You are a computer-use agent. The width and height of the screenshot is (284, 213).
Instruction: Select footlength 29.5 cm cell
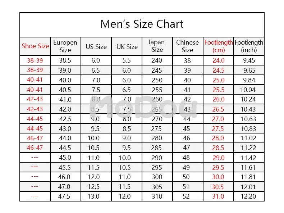219,167
